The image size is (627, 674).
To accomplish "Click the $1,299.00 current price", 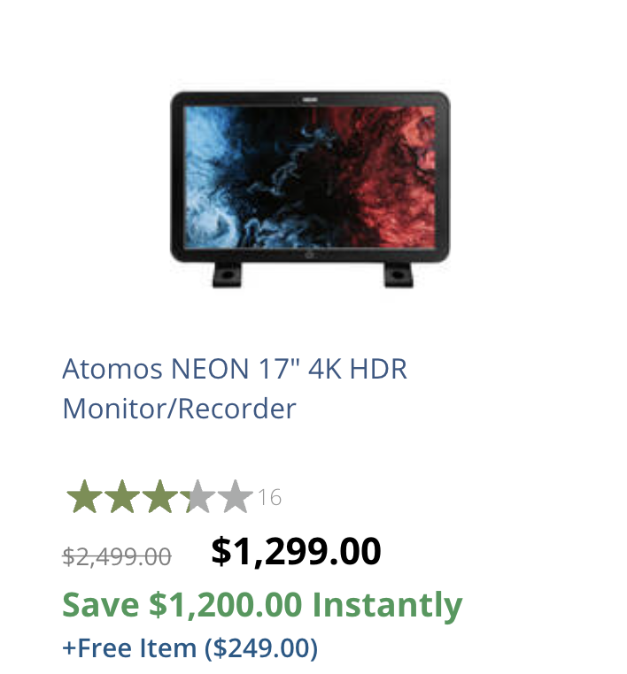I will 296,551.
